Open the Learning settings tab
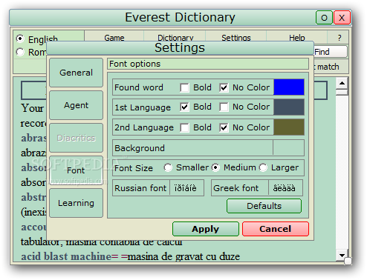Image resolution: width=367 pixels, height=280 pixels. point(76,203)
